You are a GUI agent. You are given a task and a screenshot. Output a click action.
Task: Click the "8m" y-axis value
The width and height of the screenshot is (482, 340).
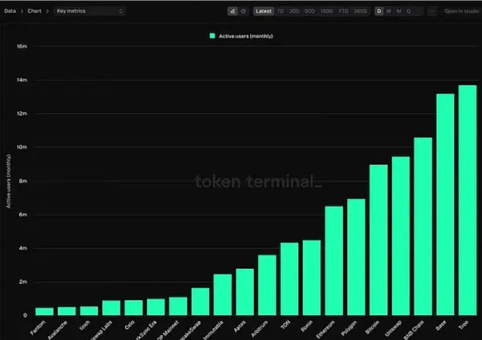pos(23,181)
